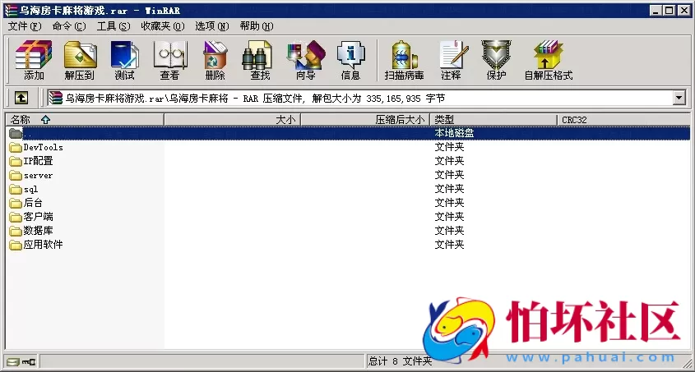Click the 解压到 (Extract To) icon
This screenshot has width=695, height=372.
click(80, 60)
